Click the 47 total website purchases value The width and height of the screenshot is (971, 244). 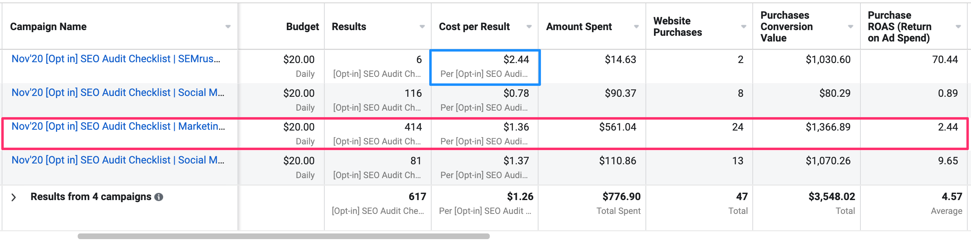(742, 197)
